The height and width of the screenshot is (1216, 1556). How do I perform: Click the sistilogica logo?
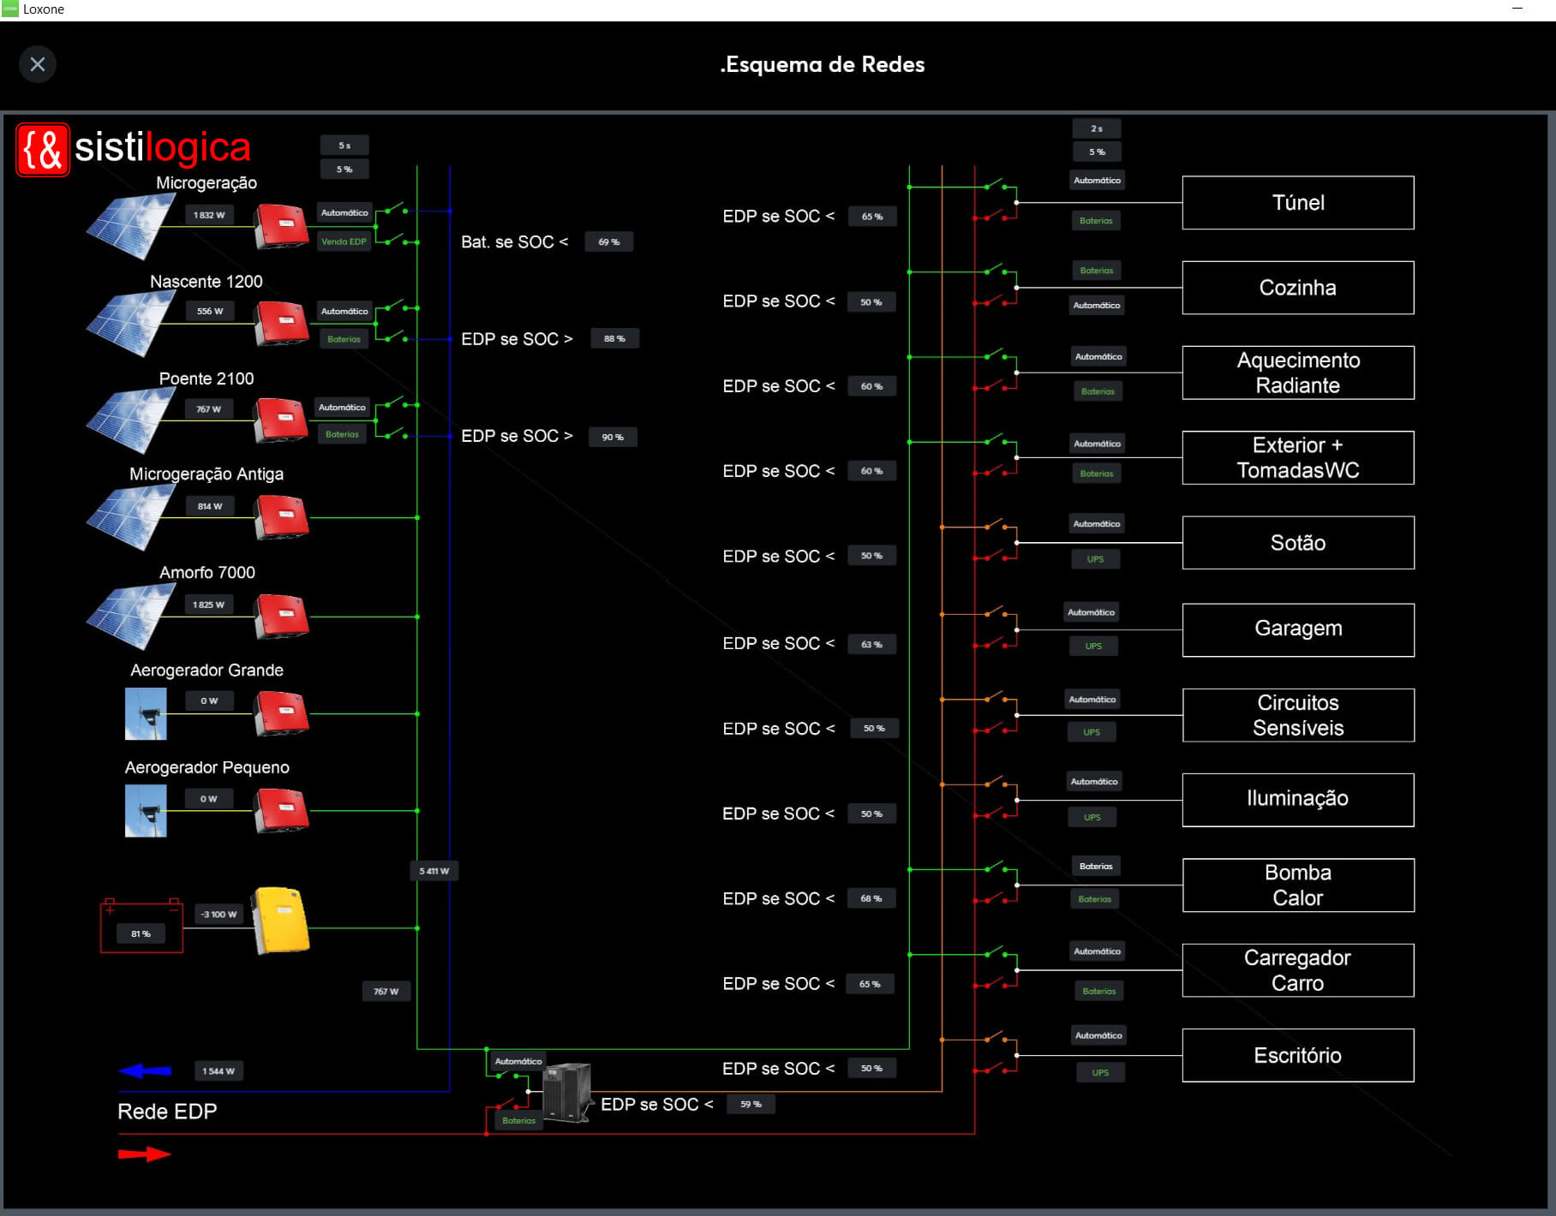click(x=134, y=149)
